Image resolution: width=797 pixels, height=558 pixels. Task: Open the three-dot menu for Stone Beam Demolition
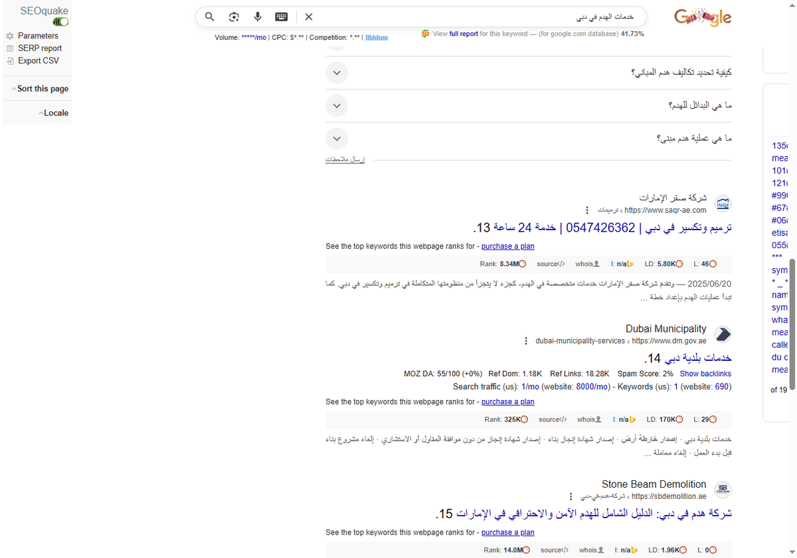(571, 496)
